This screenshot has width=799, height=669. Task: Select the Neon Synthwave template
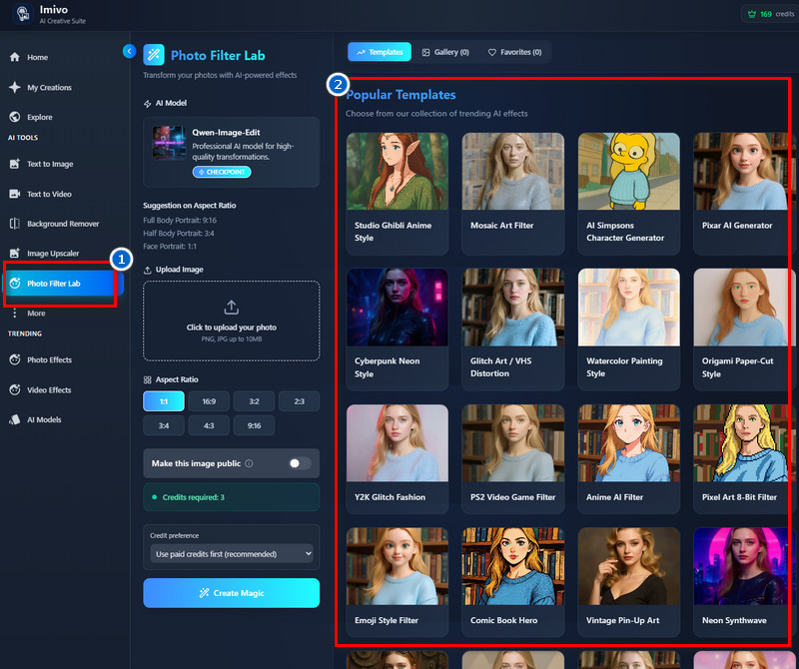point(744,582)
